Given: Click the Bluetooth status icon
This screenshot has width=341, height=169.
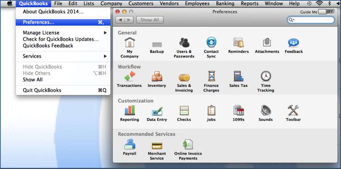Looking at the screenshot, I should point(330,3).
